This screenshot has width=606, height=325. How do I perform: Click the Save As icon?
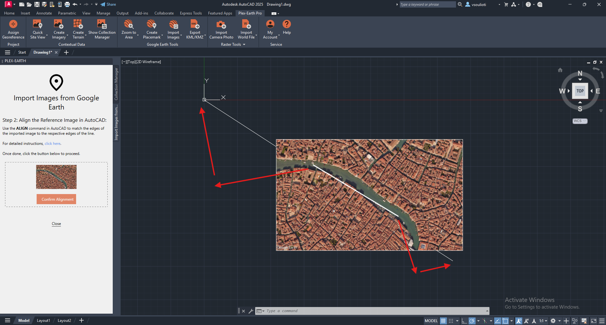point(45,4)
